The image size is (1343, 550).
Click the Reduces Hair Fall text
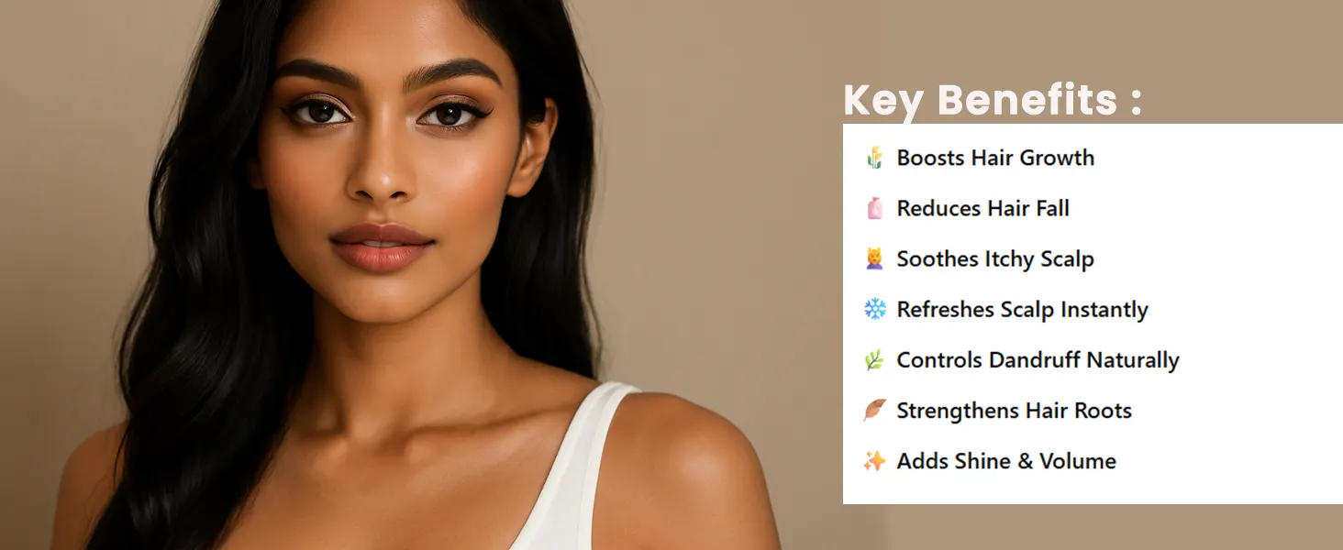point(982,208)
